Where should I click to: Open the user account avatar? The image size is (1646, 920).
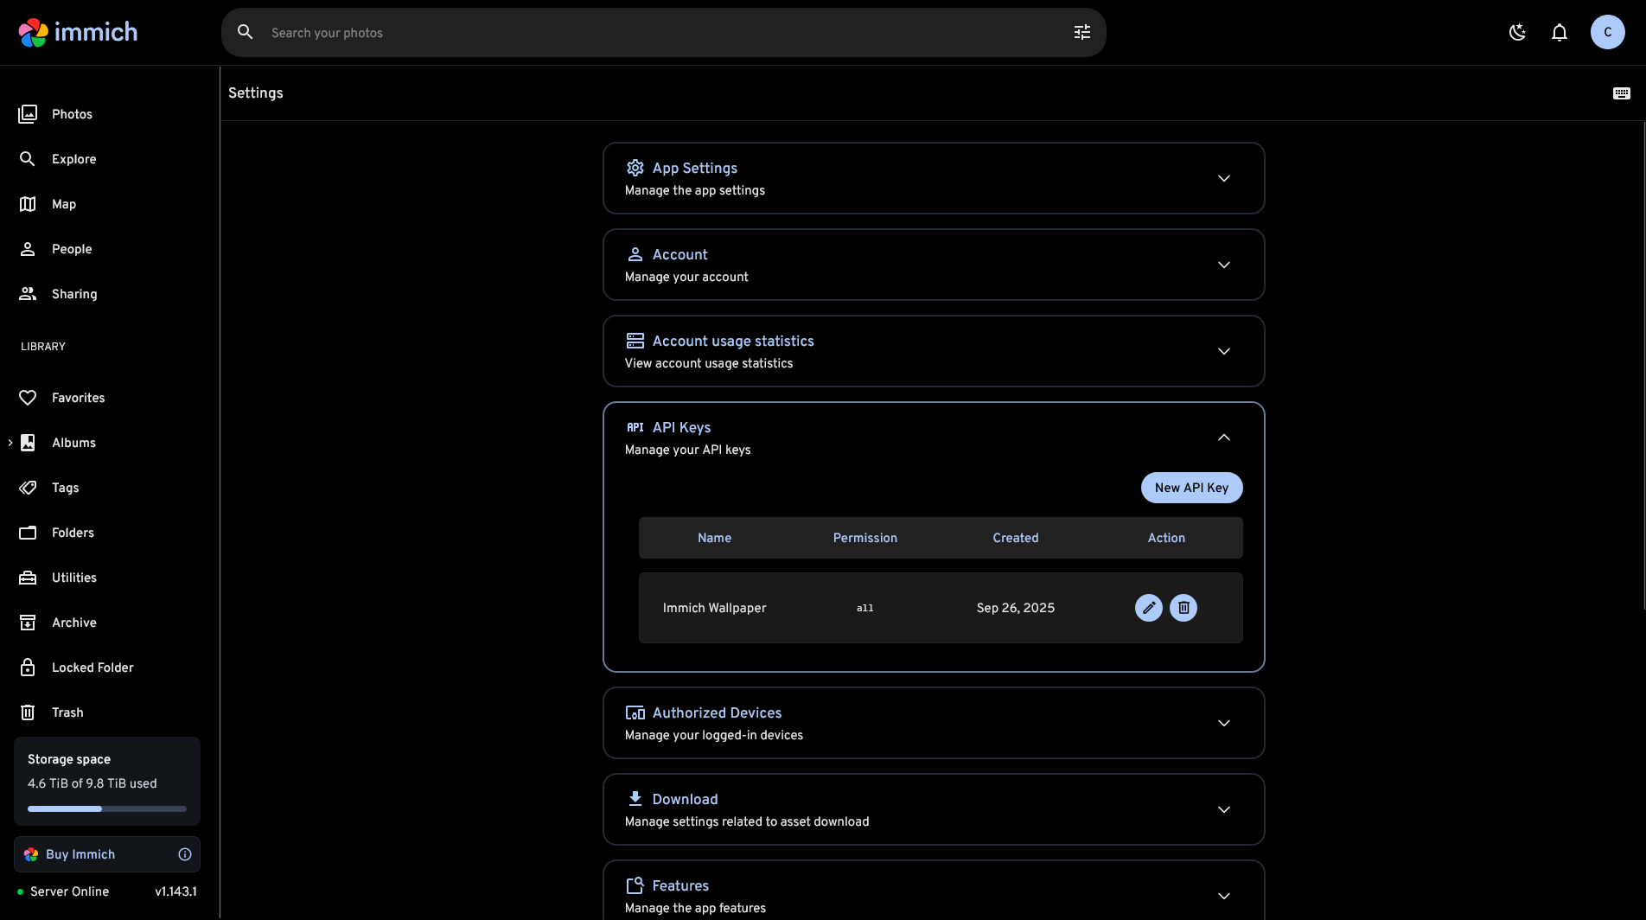1607,33
